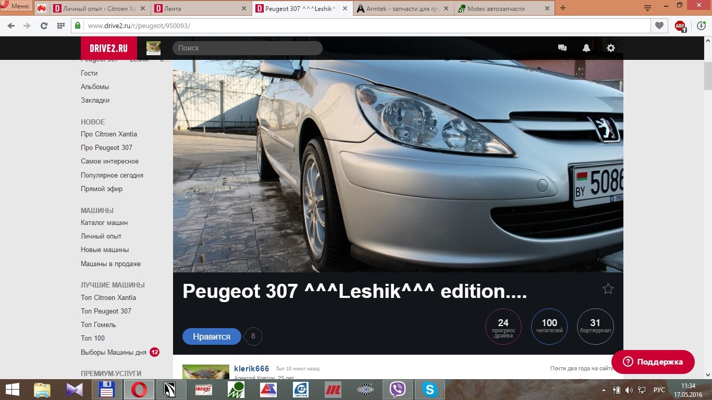Viewport: 712px width, 400px height.
Task: Open Топ Peugeot 307 link
Action: coord(106,311)
